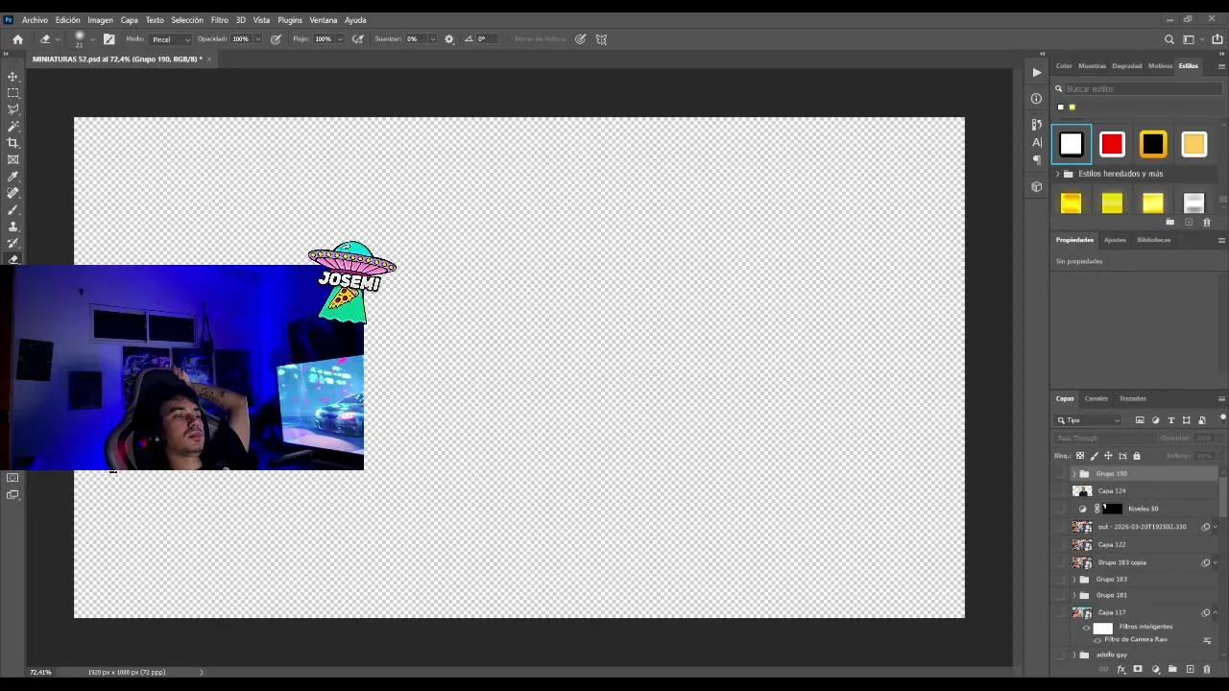Open the Paragraph panel icon
This screenshot has height=691, width=1229.
tap(1036, 160)
